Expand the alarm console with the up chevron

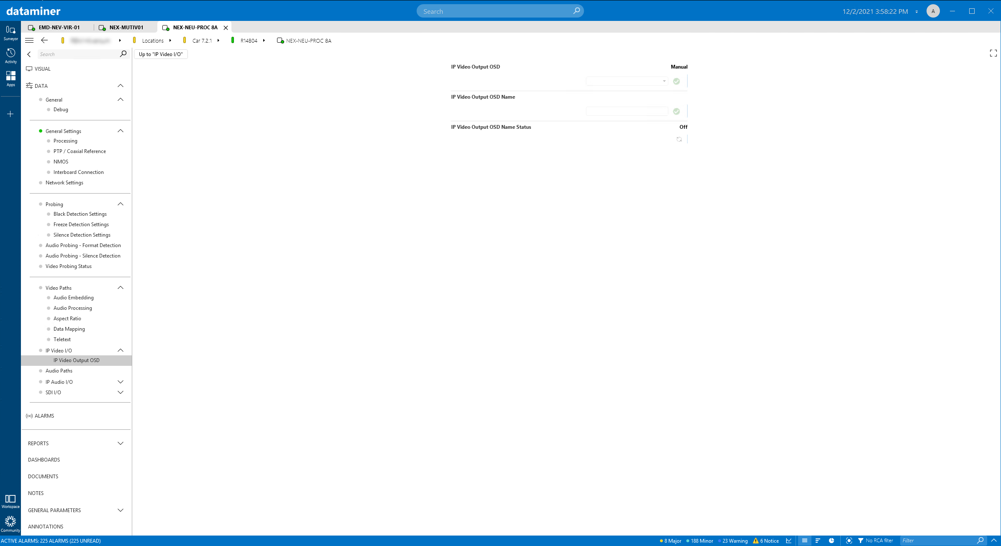[994, 541]
